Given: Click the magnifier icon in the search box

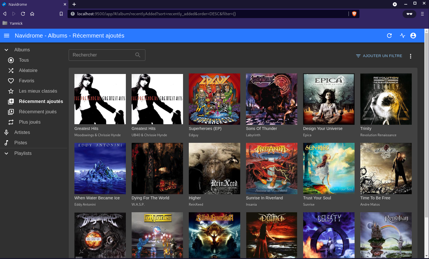Looking at the screenshot, I should [138, 55].
